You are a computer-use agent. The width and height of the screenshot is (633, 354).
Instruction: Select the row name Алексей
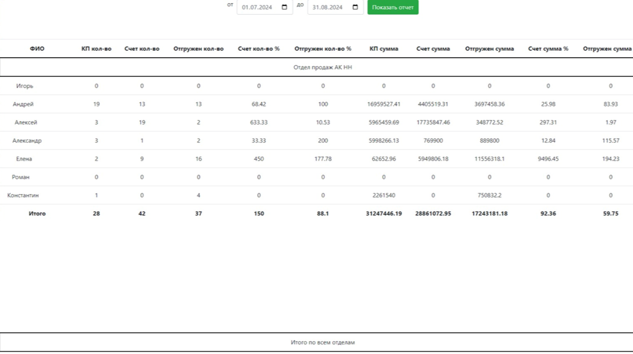(x=26, y=122)
